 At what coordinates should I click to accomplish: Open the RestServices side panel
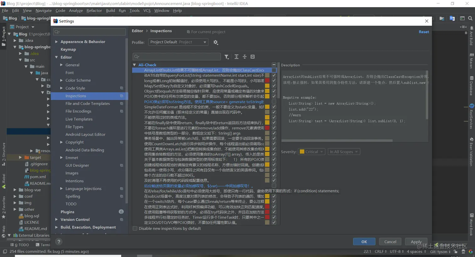(x=472, y=116)
